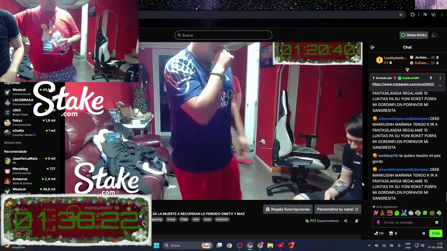447x251 pixels.
Task: Open the ESP LAA keyboard language switcher
Action: pyautogui.click(x=408, y=245)
